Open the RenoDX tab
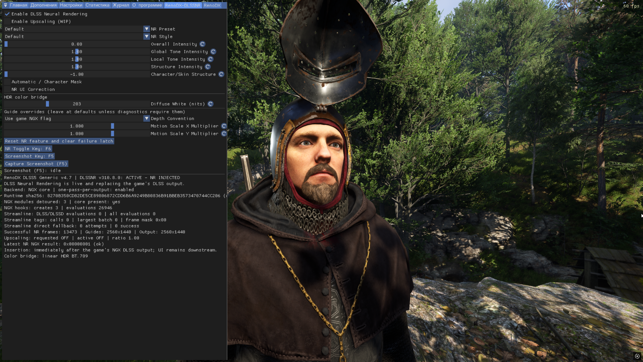Viewport: 643px width, 362px height. [x=212, y=5]
